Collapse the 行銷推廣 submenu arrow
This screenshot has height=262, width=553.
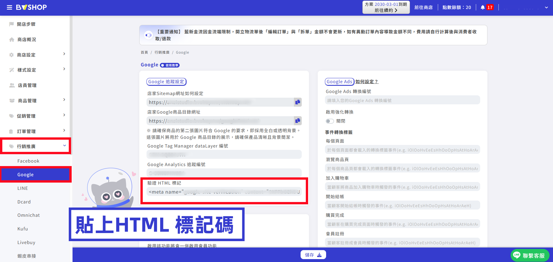(64, 145)
